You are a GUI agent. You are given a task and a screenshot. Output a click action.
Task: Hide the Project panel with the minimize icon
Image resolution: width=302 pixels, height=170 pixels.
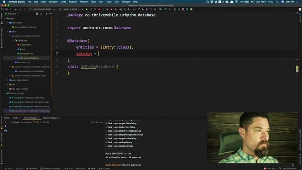coord(50,14)
